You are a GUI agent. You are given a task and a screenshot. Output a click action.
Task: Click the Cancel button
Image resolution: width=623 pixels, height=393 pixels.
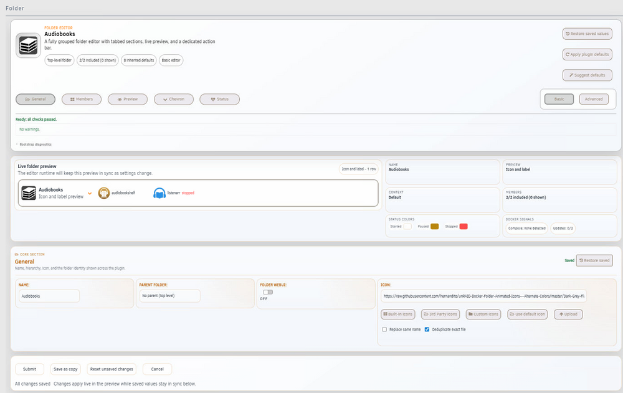158,369
